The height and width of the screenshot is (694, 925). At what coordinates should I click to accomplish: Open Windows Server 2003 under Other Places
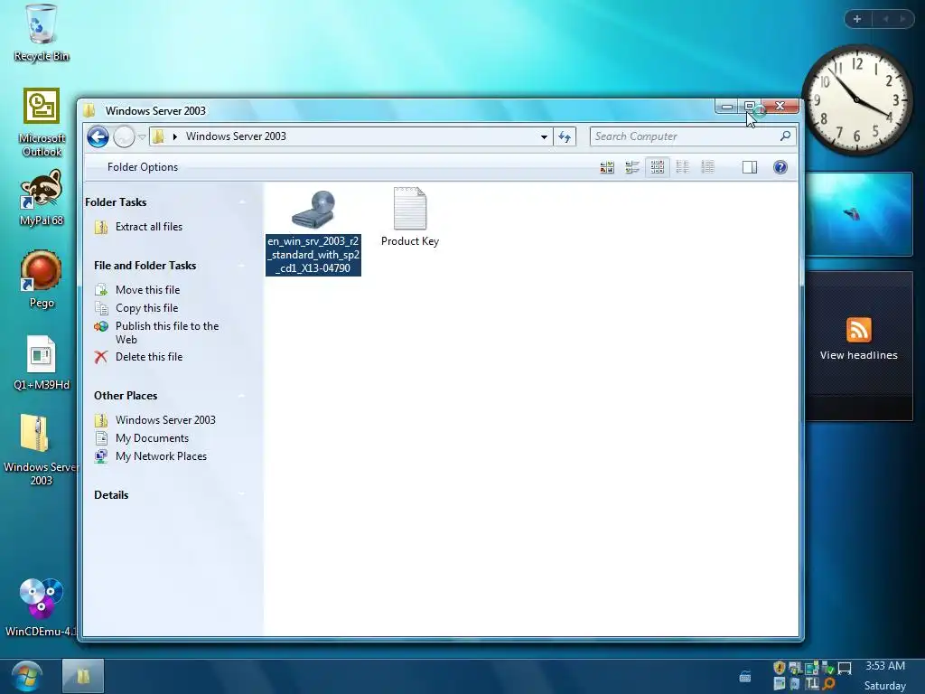[x=165, y=420]
